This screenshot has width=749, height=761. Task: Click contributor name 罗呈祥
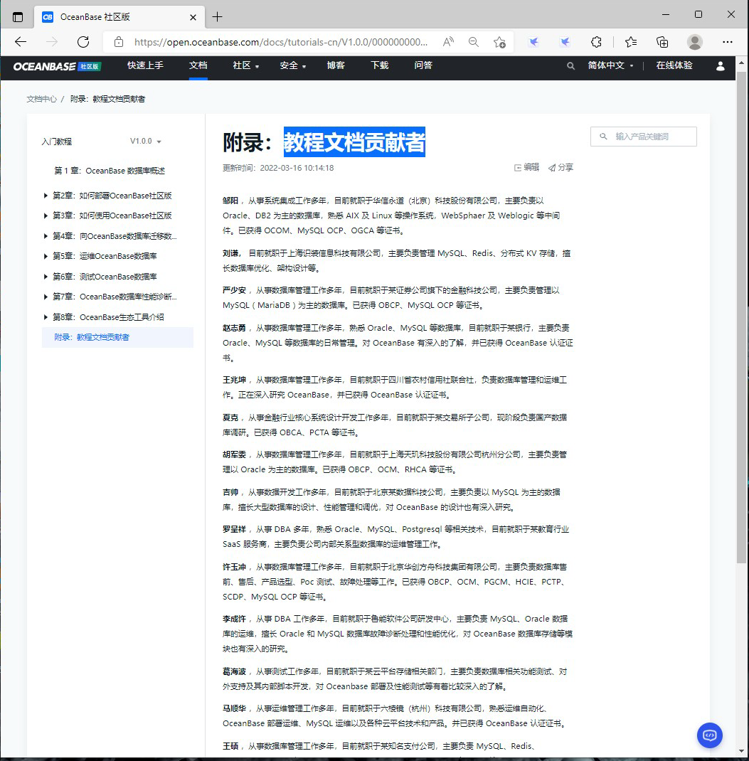[235, 529]
